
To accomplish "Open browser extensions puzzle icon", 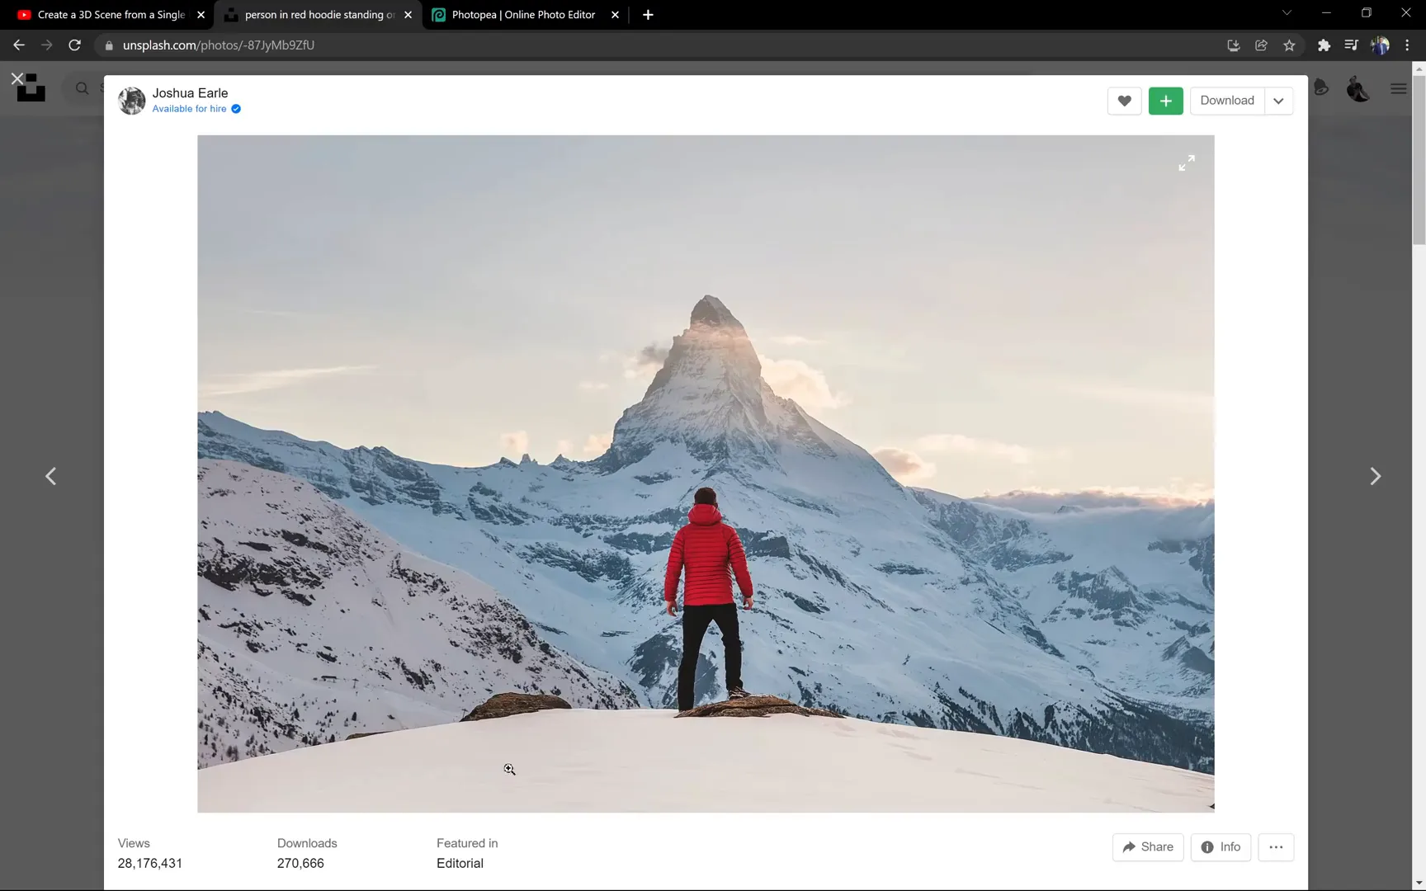I will tap(1324, 45).
